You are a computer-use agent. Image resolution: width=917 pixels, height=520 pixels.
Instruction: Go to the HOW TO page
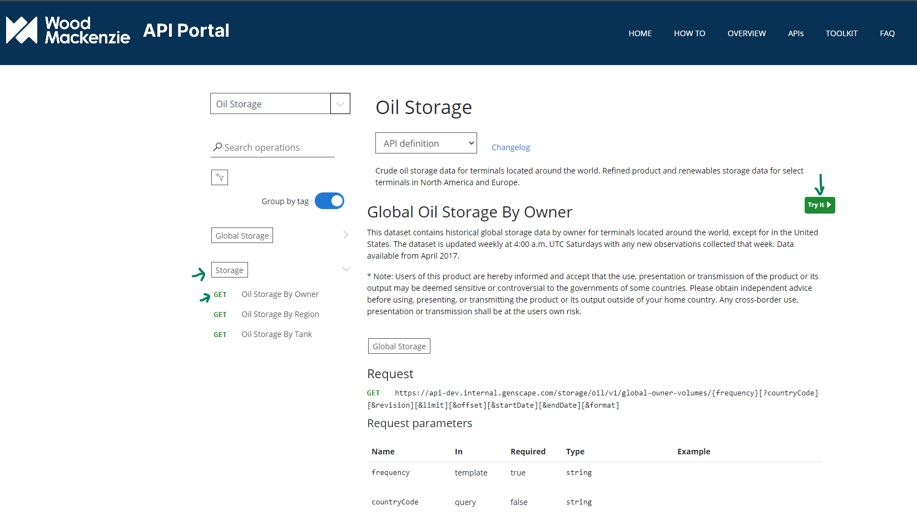click(690, 33)
